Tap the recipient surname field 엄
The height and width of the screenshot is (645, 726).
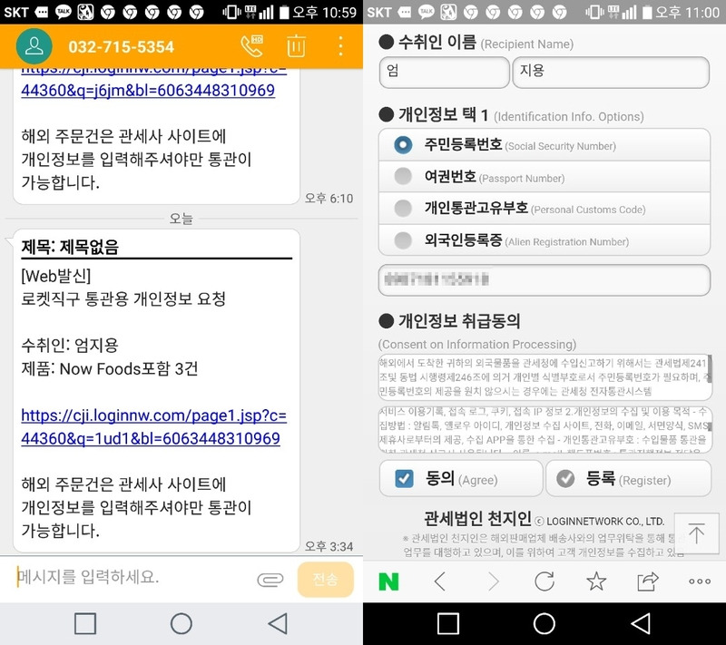444,73
